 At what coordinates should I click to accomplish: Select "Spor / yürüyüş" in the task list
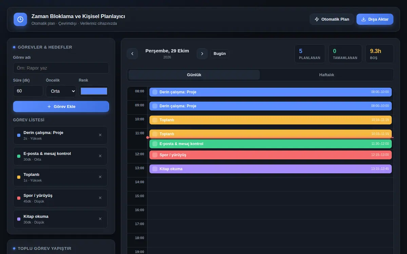60,198
